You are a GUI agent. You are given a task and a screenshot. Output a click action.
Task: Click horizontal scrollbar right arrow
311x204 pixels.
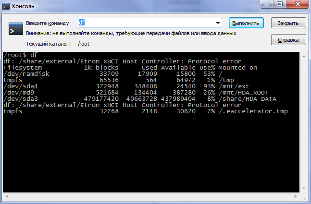pyautogui.click(x=296, y=196)
